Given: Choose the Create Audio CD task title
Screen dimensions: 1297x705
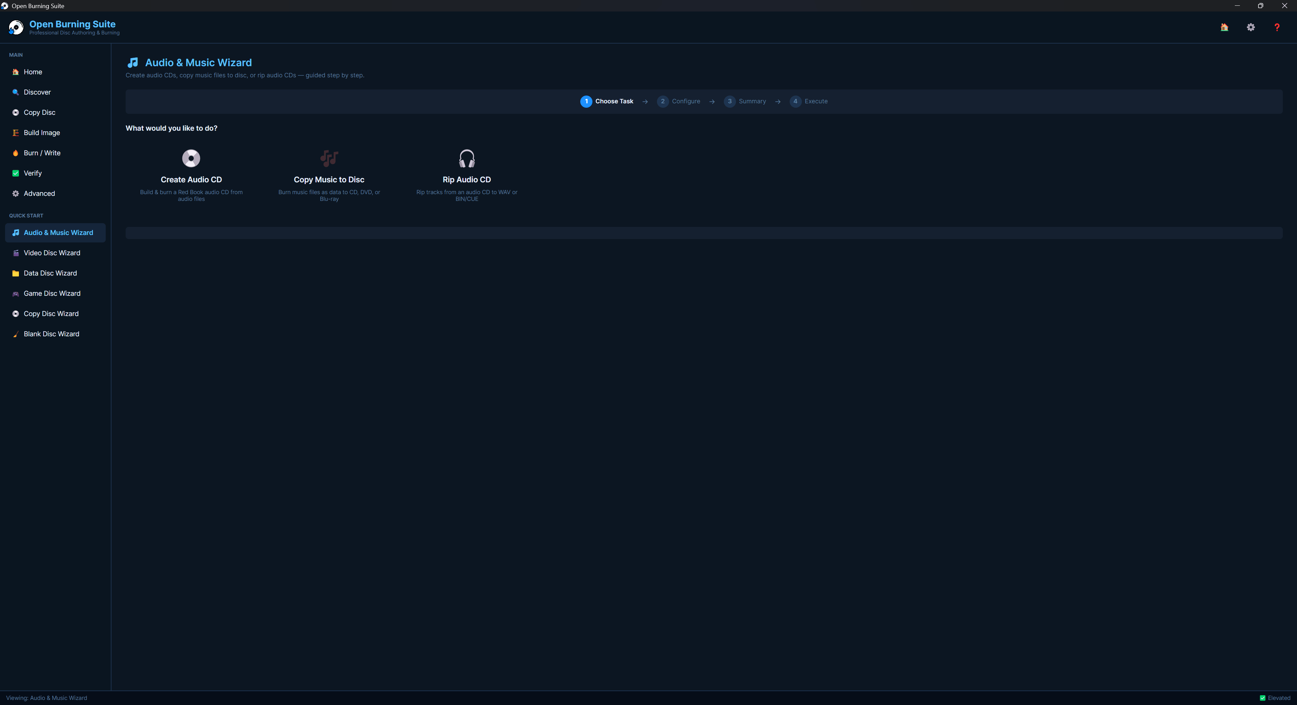Looking at the screenshot, I should pos(191,180).
